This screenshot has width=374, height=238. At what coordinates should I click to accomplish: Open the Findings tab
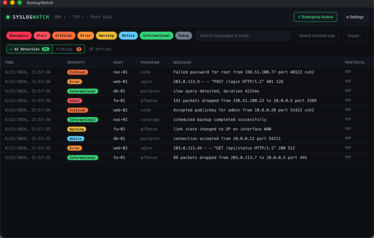click(69, 49)
